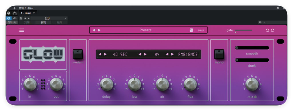Viewport: 293px width, 111px height.
Task: Expand the arrow next to gear icon
Action: (264, 22)
